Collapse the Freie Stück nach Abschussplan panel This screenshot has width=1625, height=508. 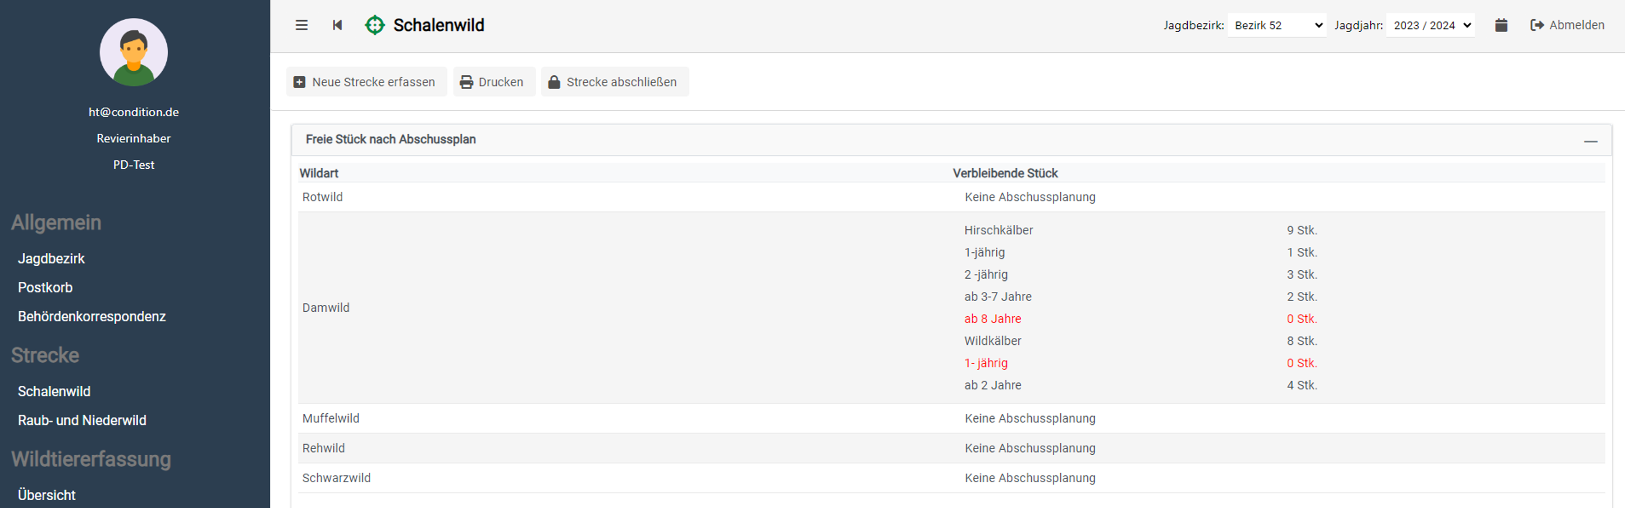click(x=1590, y=141)
